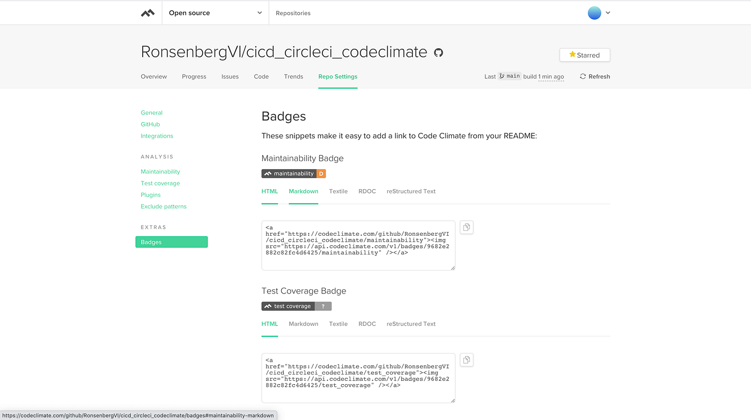
Task: Select the highlighted Badges sidebar entry
Action: [x=172, y=242]
